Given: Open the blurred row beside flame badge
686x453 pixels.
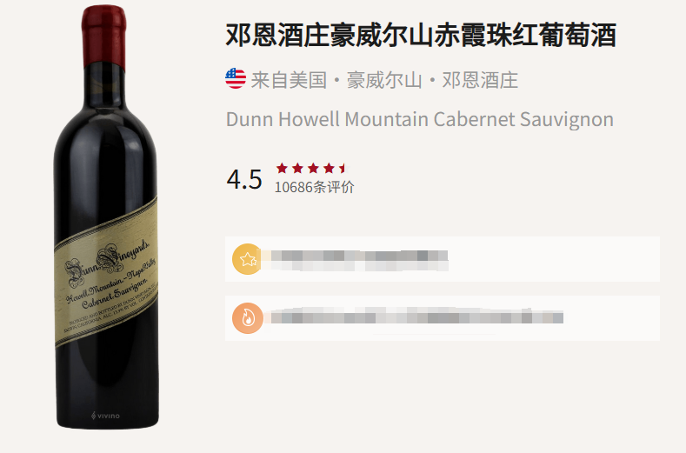Looking at the screenshot, I should (x=443, y=318).
